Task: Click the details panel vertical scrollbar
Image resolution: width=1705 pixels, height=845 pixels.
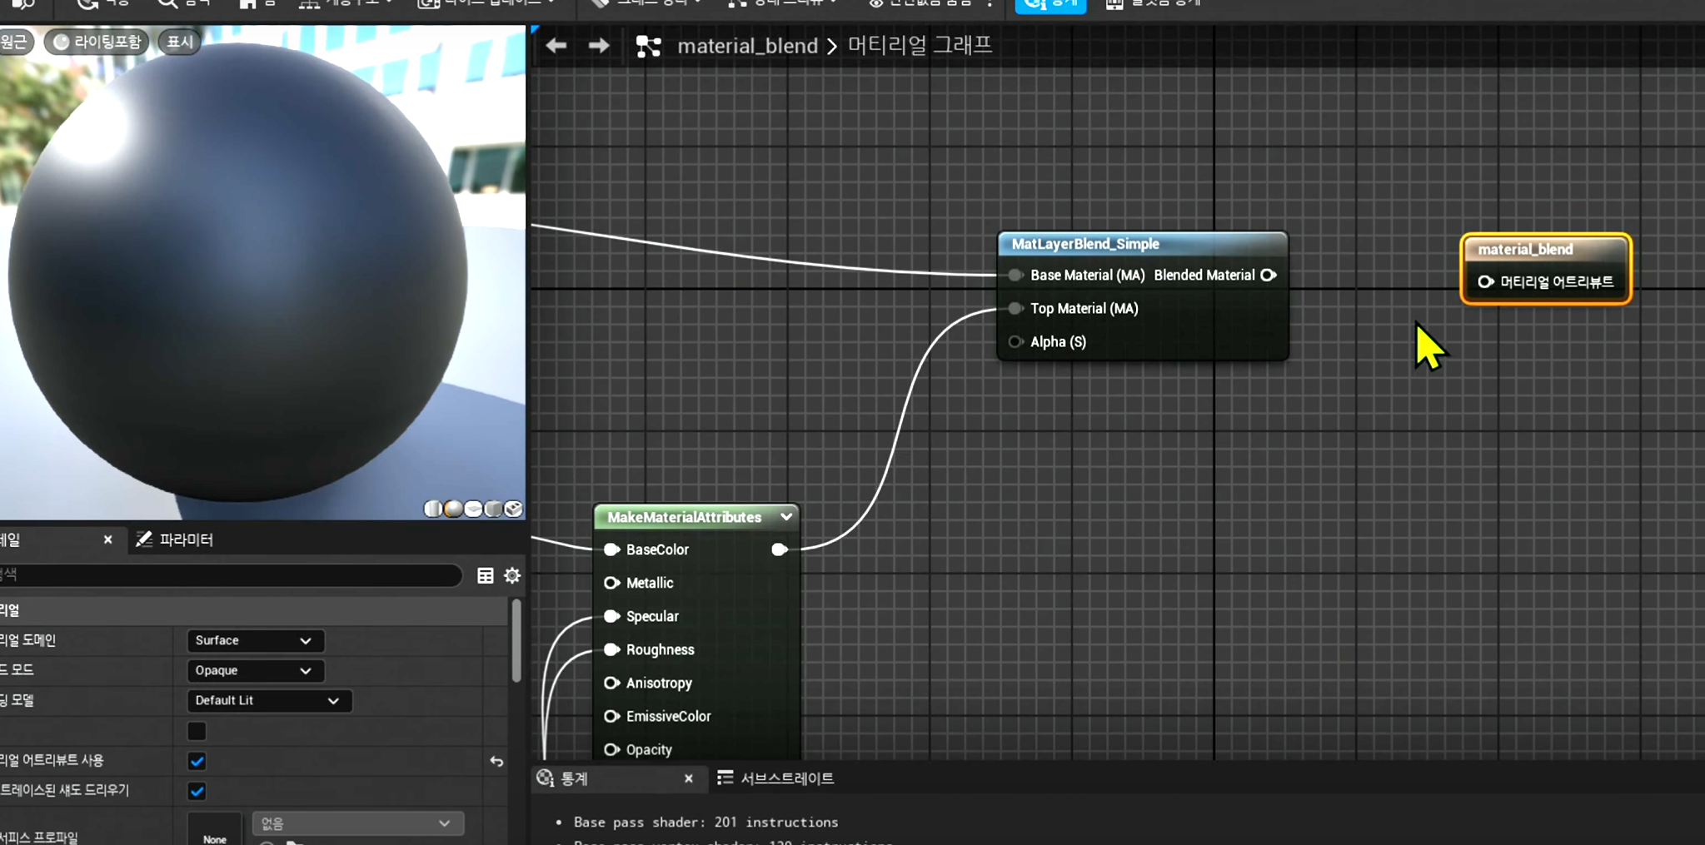Action: [x=516, y=640]
